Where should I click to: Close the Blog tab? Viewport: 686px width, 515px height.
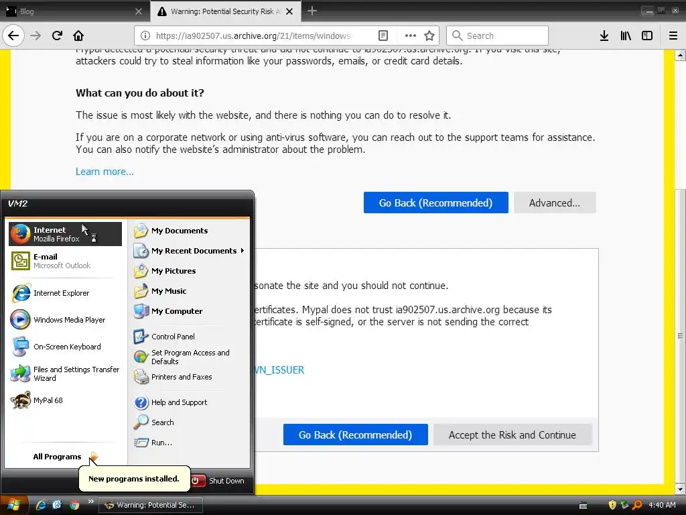139,11
